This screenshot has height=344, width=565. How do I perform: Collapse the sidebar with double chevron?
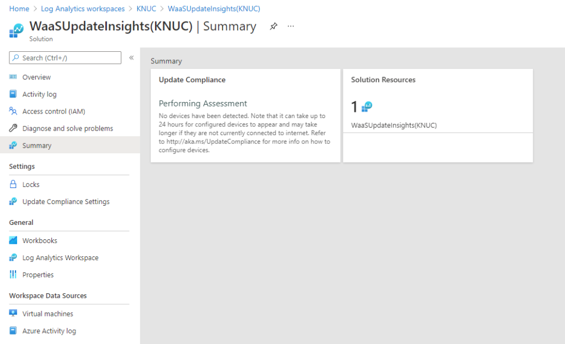131,58
